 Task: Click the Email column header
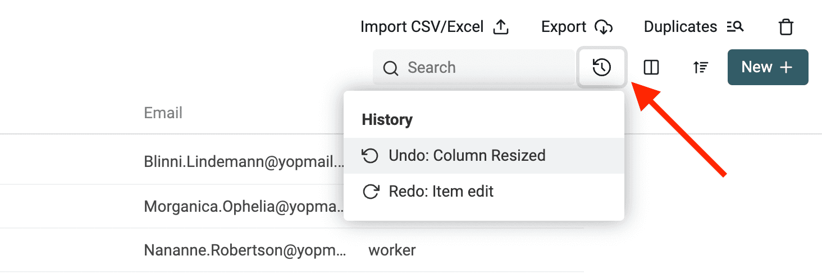coord(163,113)
